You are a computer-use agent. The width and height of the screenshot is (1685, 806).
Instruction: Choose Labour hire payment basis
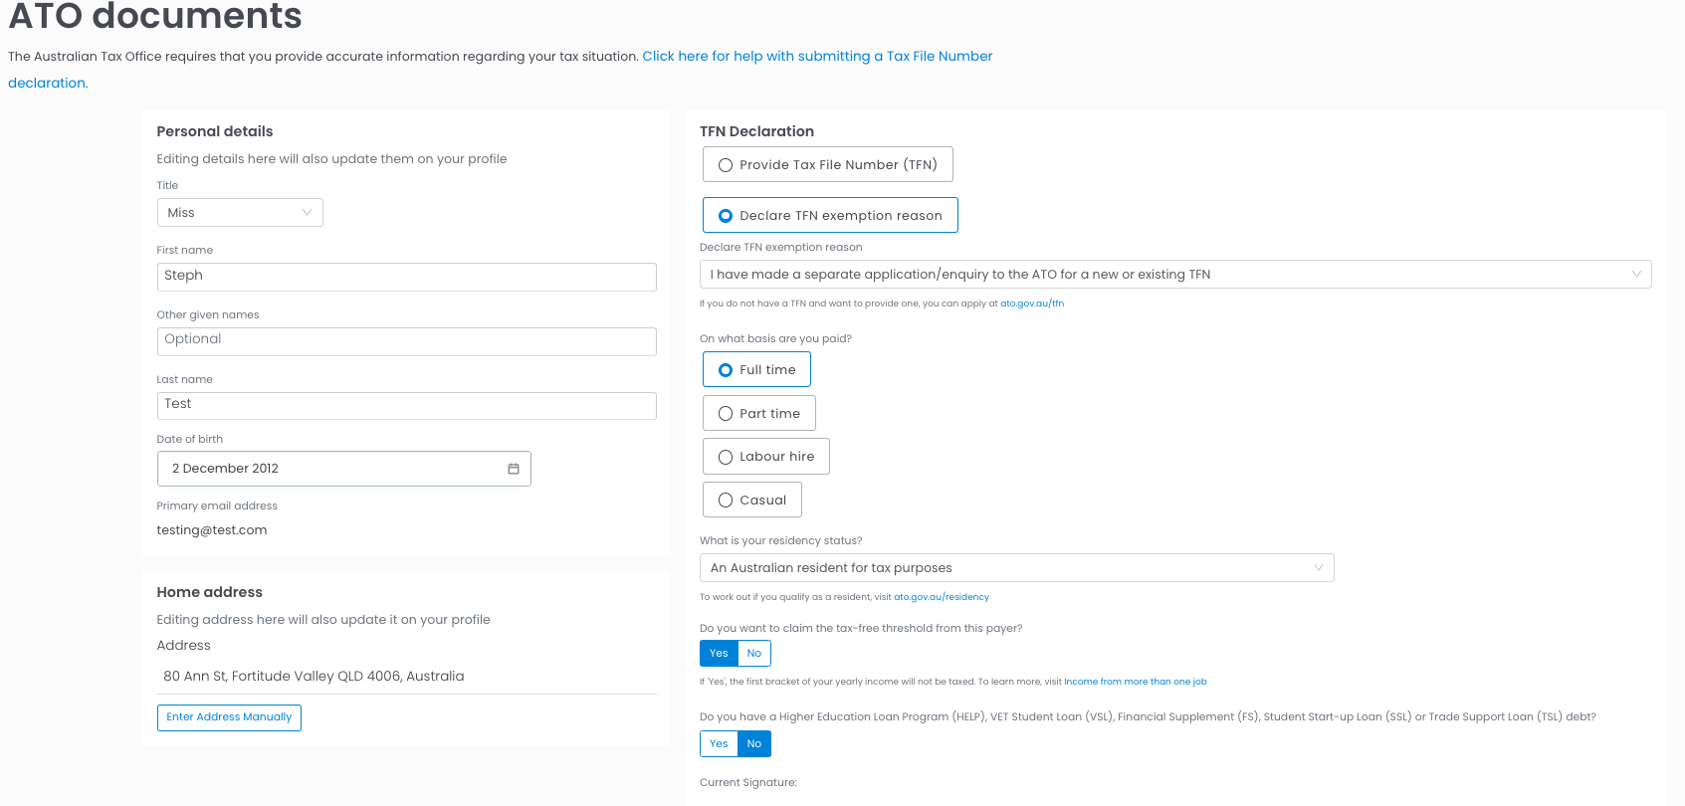[765, 457]
